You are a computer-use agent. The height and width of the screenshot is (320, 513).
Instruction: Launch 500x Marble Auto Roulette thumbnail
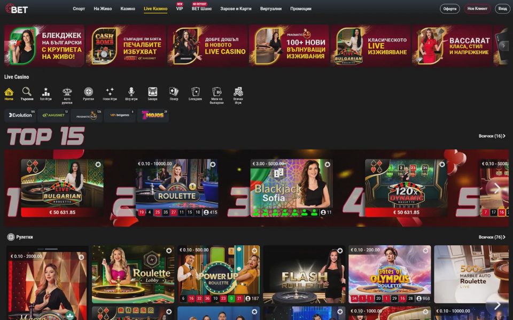tap(471, 274)
